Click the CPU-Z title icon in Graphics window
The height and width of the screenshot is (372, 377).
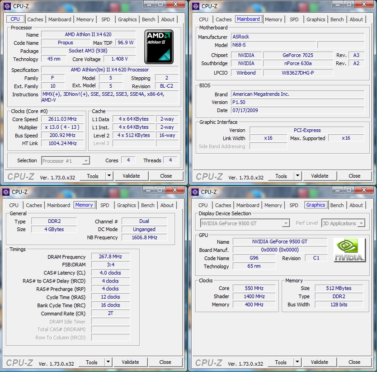[195, 192]
